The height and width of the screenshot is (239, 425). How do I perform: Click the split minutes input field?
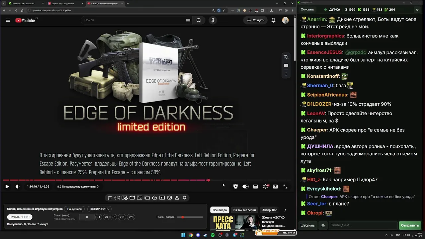coord(87,217)
